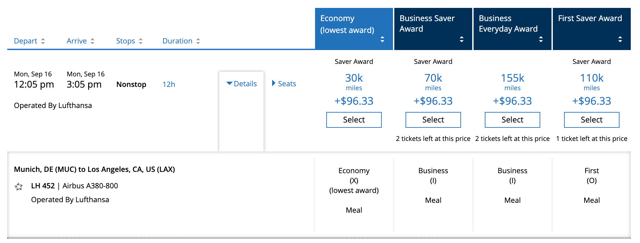Click the Depart column header text
This screenshot has height=243, width=640.
[x=25, y=41]
